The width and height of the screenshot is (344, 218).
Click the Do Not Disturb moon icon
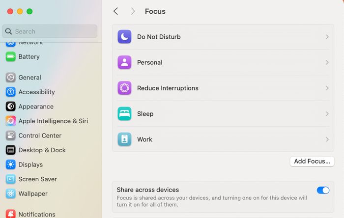[124, 37]
